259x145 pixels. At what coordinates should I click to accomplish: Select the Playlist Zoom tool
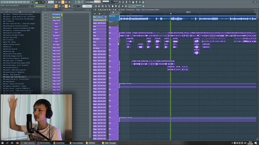click(114, 10)
